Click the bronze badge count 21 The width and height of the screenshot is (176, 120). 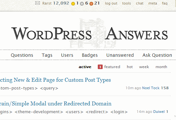[97, 3]
